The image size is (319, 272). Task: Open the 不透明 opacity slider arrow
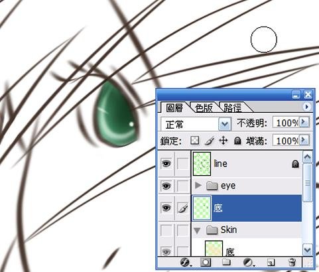[x=304, y=122]
